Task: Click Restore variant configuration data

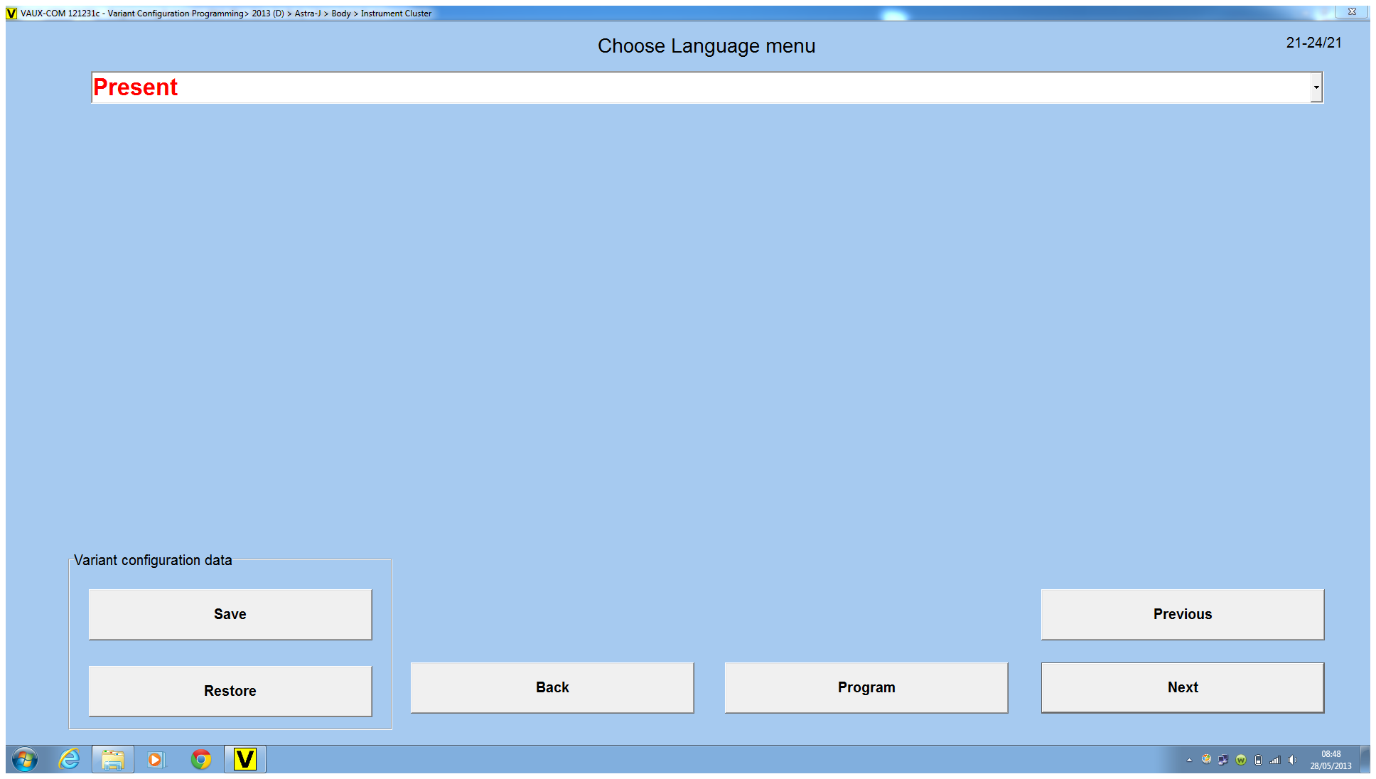Action: coord(230,691)
